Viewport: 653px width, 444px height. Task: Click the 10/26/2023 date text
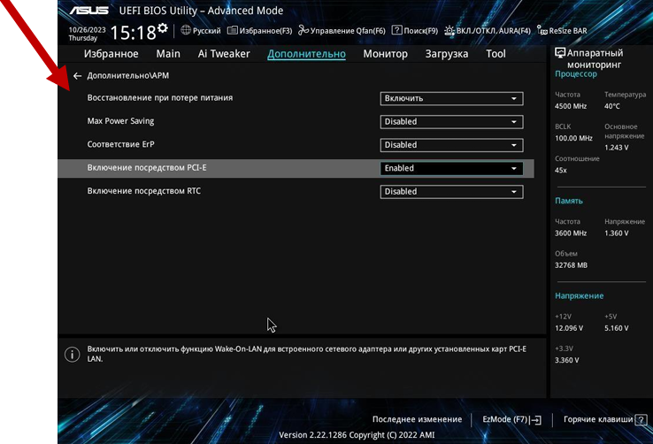pyautogui.click(x=87, y=30)
